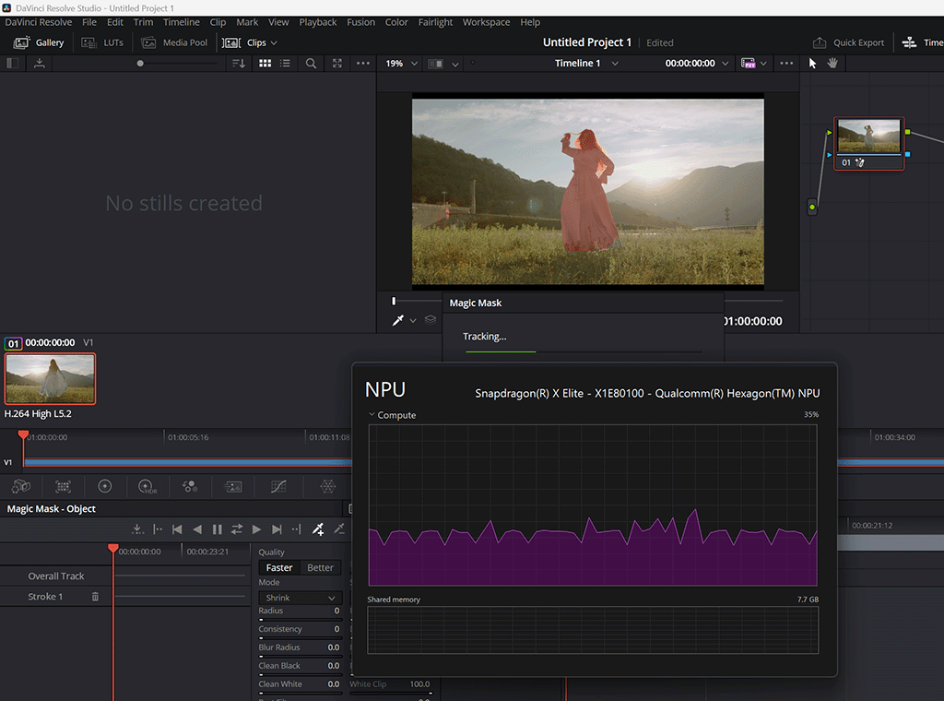Open the Shrink mode dropdown
The image size is (944, 701).
pyautogui.click(x=300, y=598)
